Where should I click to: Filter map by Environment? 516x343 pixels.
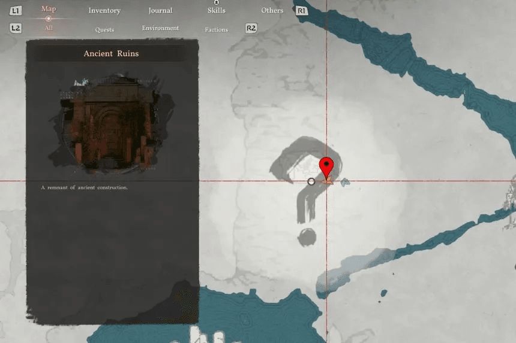160,28
